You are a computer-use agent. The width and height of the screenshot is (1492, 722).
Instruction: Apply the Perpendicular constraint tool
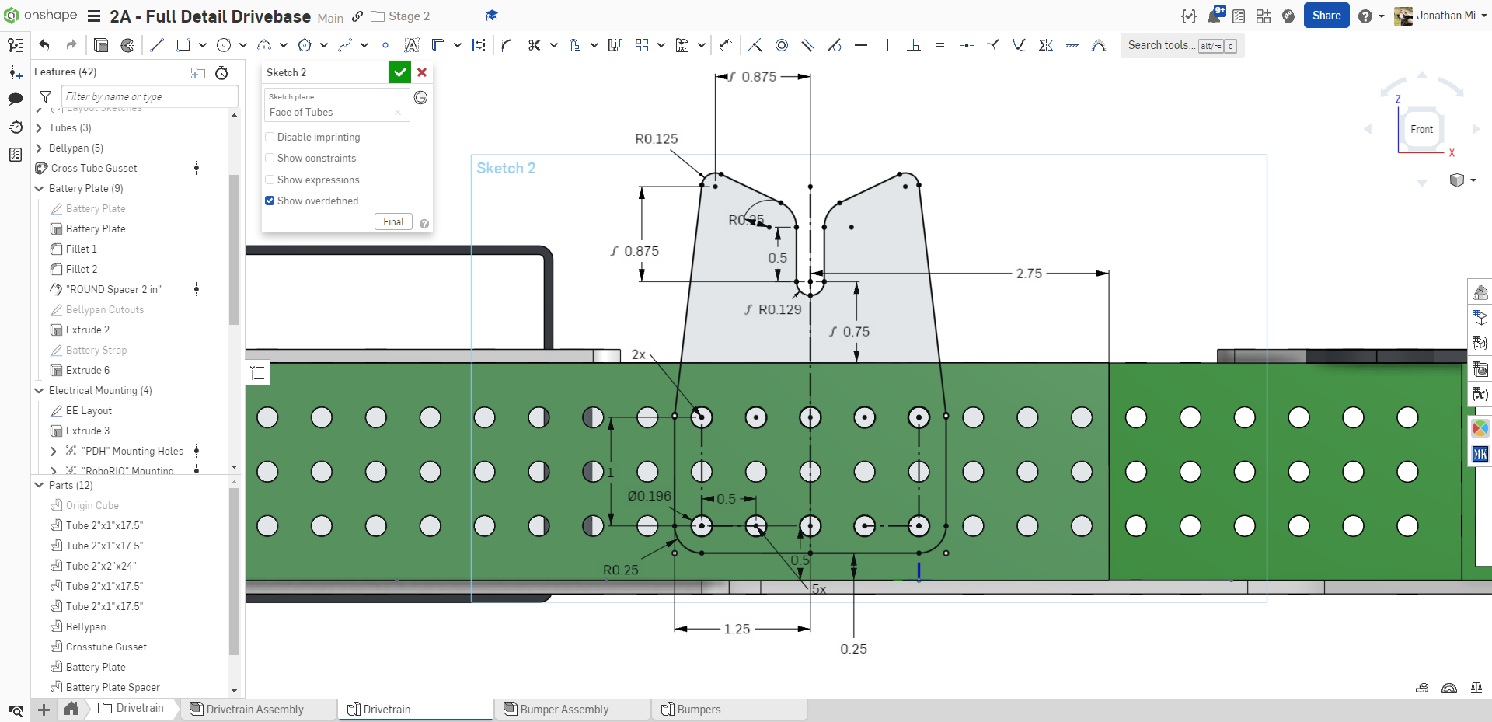(914, 45)
